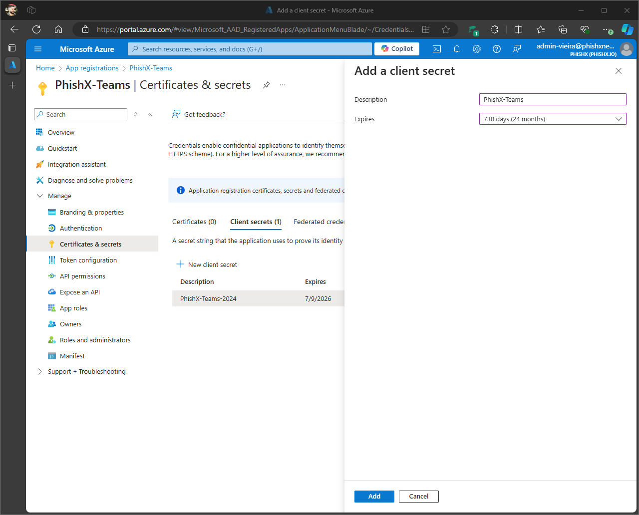The image size is (639, 515).
Task: Toggle browser split screen
Action: (x=518, y=29)
